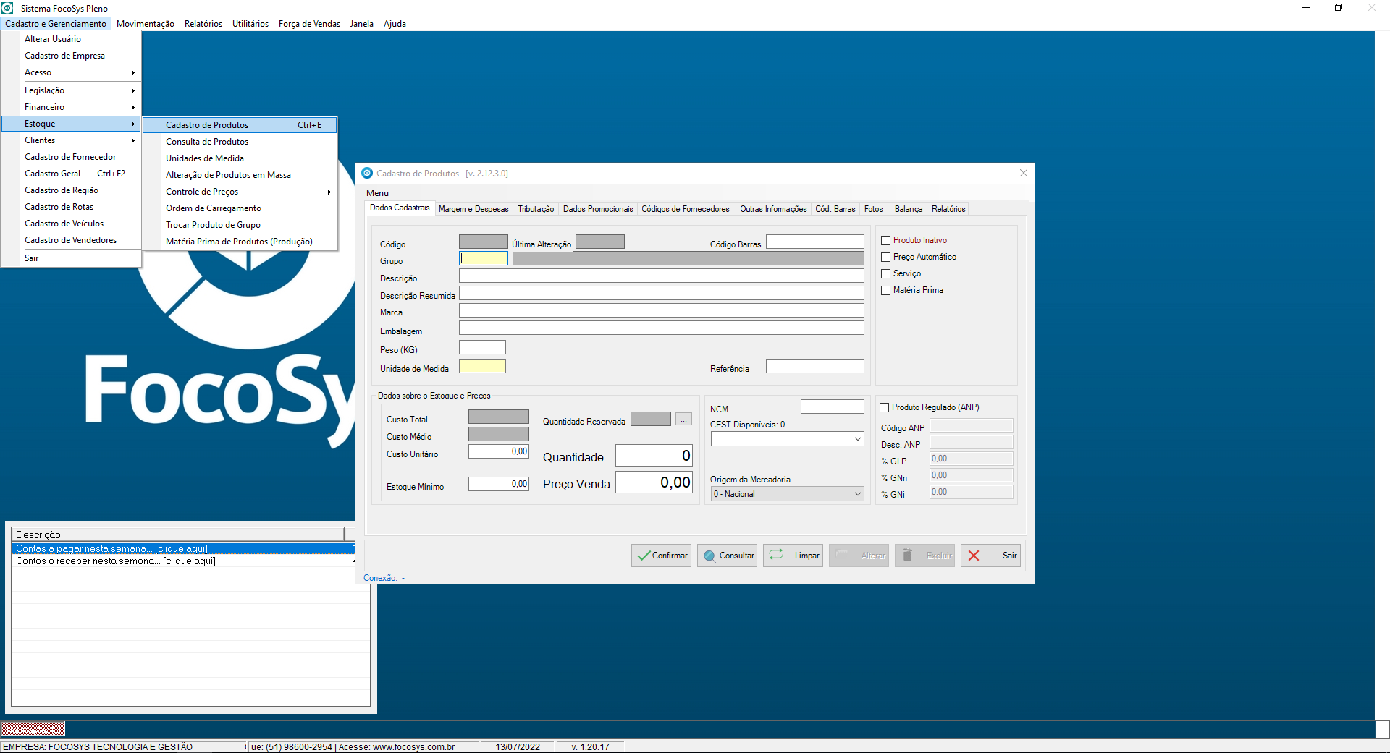Enable the Preço Automático checkbox
Viewport: 1390px width, 753px height.
(x=885, y=257)
